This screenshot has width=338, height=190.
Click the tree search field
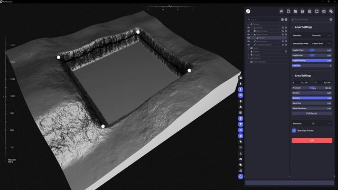click(264, 20)
